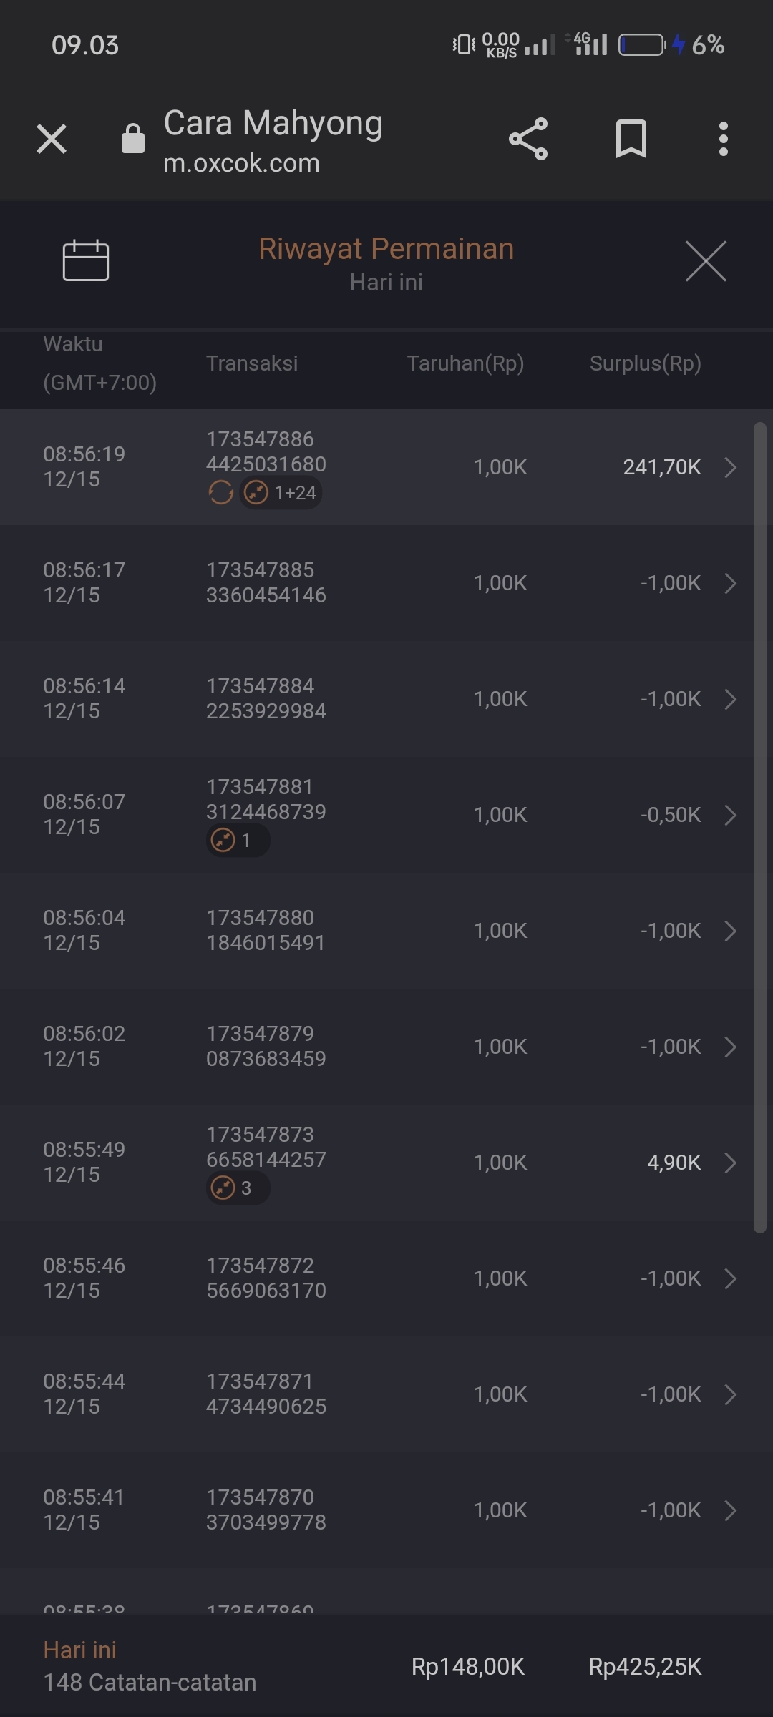Viewport: 773px width, 1717px height.
Task: Expand details for the 241,70K win
Action: [730, 467]
